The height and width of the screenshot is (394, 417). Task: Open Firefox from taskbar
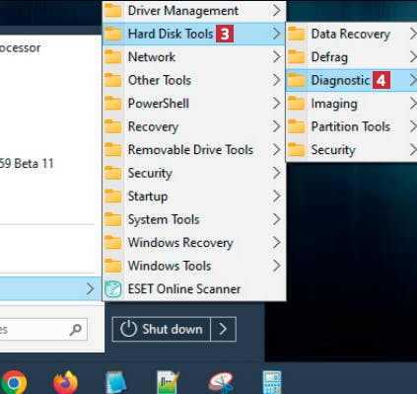click(x=65, y=383)
